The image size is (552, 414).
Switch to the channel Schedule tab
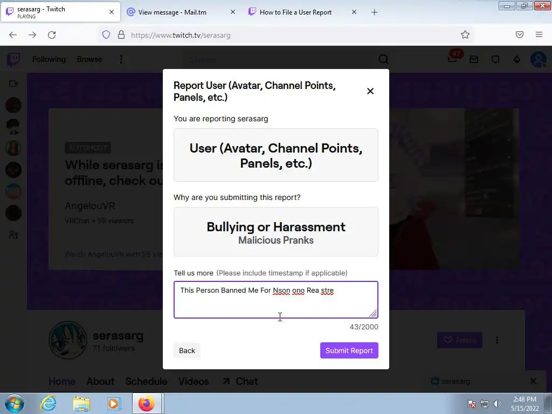pyautogui.click(x=146, y=381)
